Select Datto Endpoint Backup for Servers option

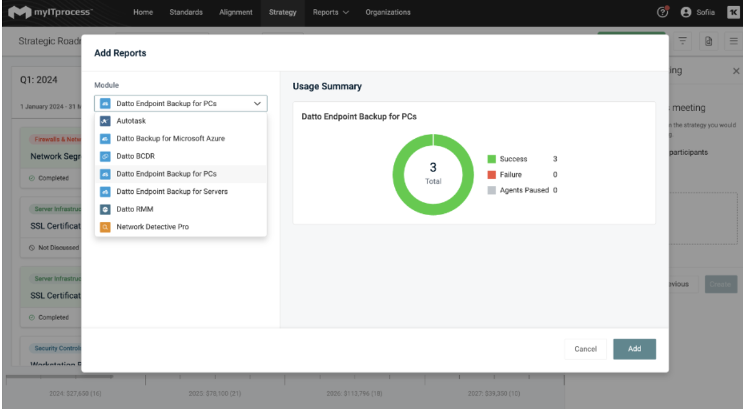click(x=181, y=191)
